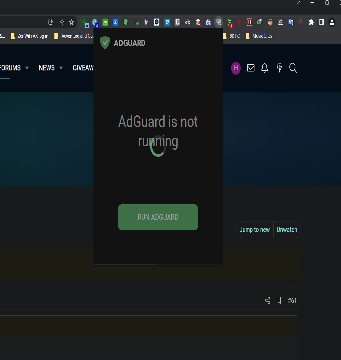Open the purple 'tr' extension icon

(146, 22)
